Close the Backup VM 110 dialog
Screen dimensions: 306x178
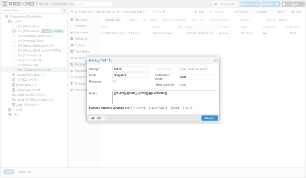pyautogui.click(x=215, y=60)
